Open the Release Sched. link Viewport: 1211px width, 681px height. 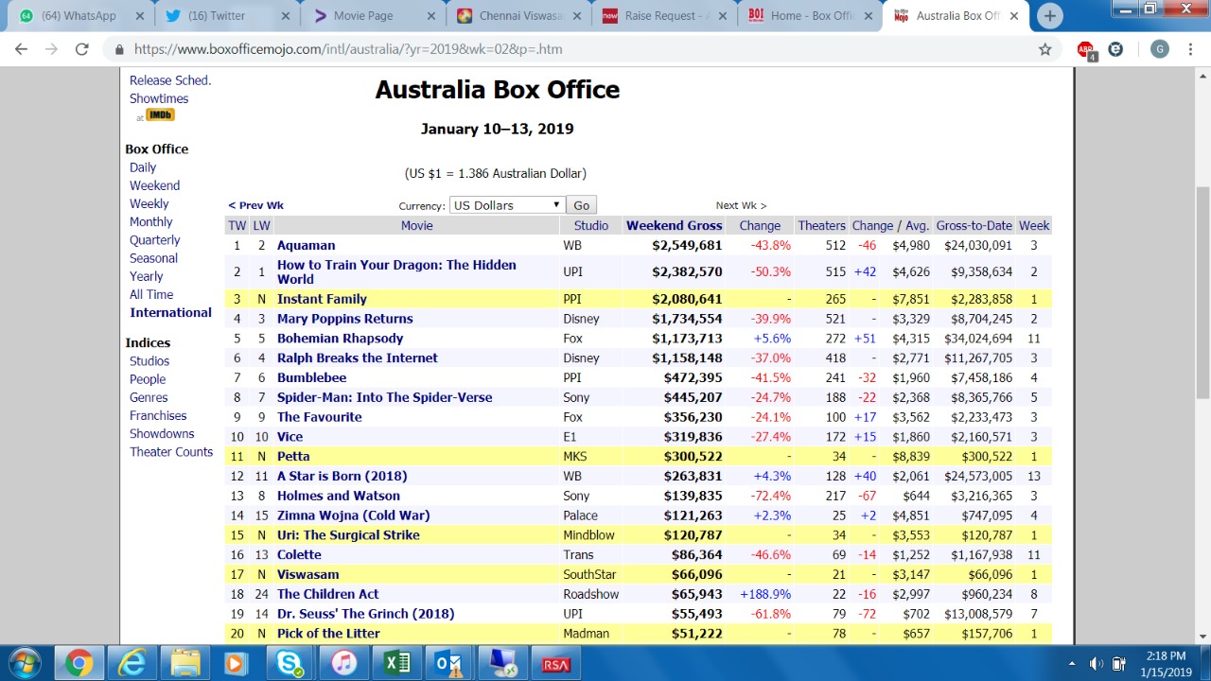tap(170, 80)
